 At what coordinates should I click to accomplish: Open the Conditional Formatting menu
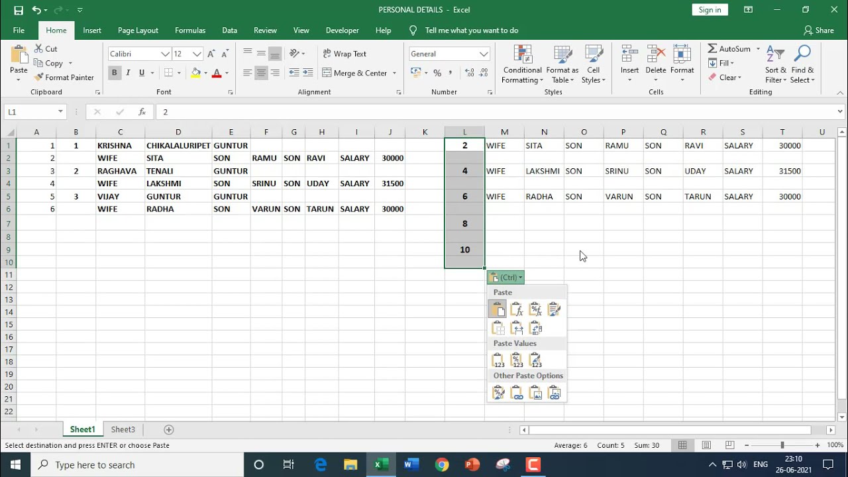click(522, 65)
